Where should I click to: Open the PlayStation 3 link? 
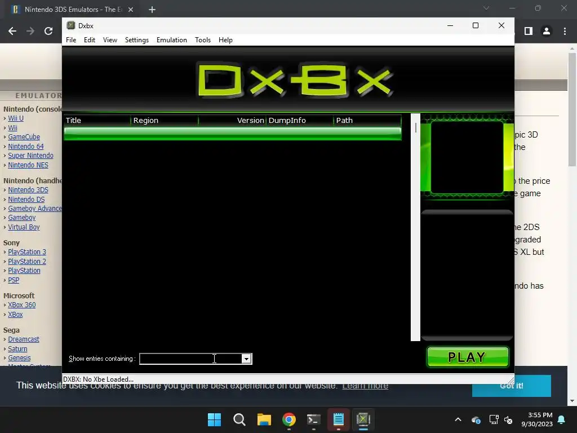pos(27,252)
